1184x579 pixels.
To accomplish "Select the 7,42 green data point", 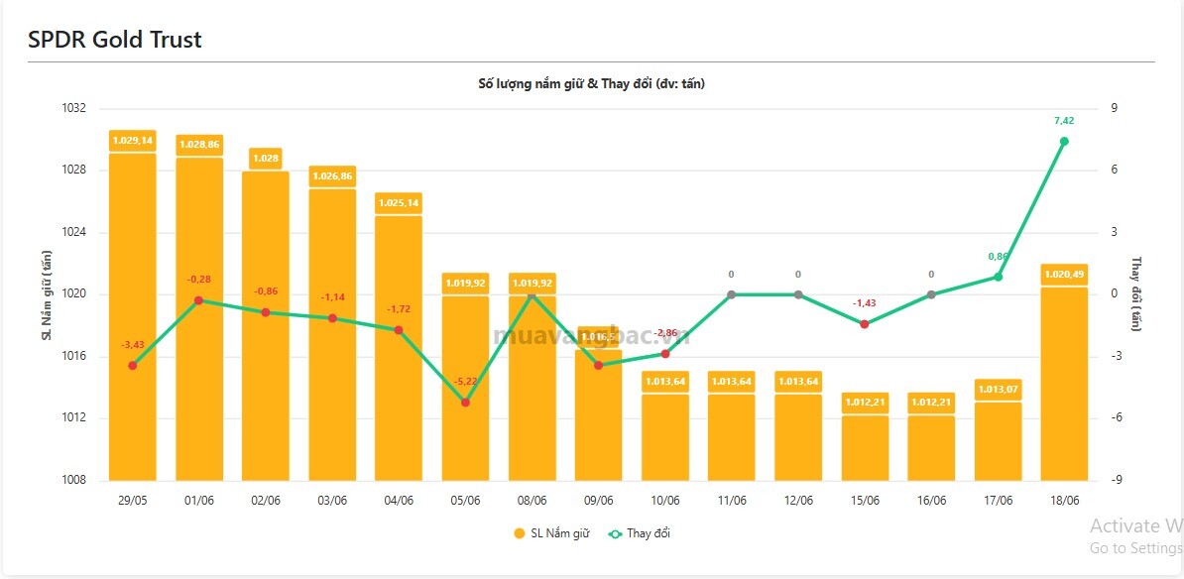I will pos(1064,141).
